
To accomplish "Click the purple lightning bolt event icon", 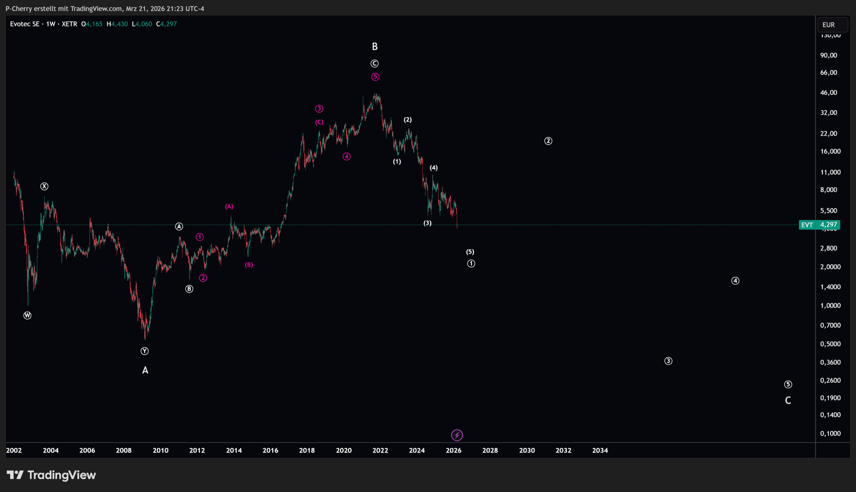I will (457, 435).
